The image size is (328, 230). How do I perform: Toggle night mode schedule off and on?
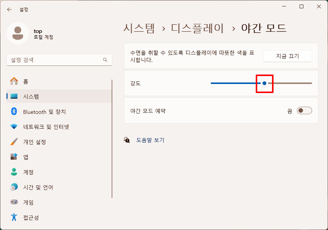pyautogui.click(x=305, y=110)
